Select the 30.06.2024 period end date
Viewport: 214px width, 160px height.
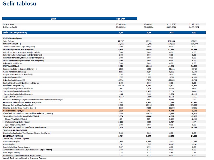(x=120, y=24)
